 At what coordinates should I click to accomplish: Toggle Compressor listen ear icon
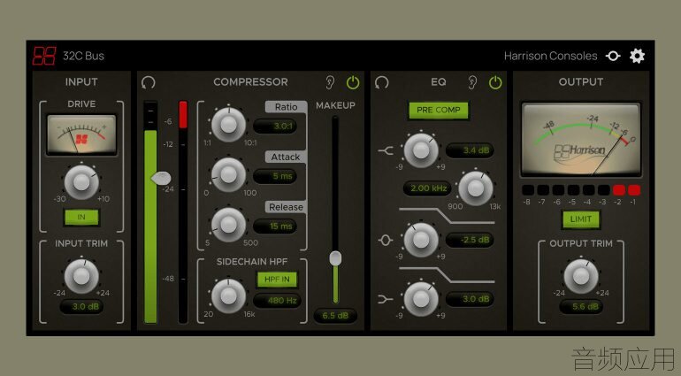330,82
